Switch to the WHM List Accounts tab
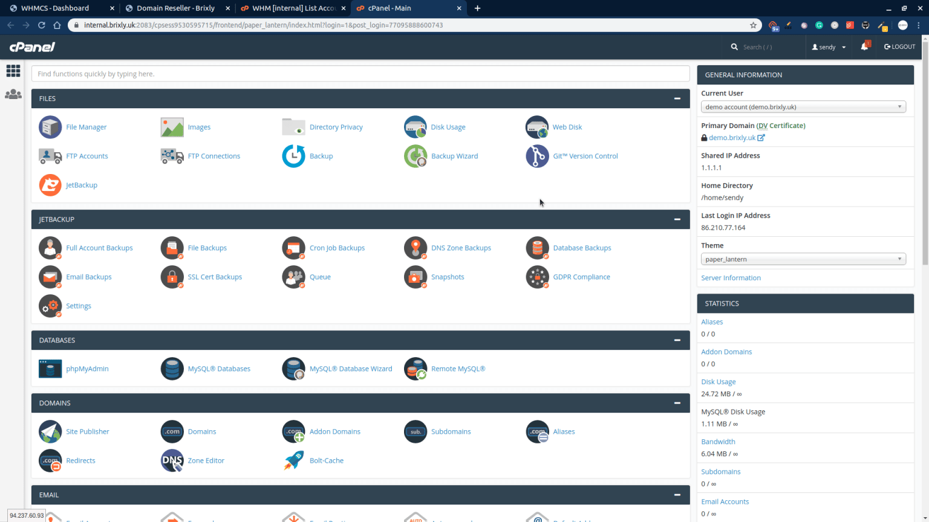Viewport: 929px width, 522px height. click(293, 8)
